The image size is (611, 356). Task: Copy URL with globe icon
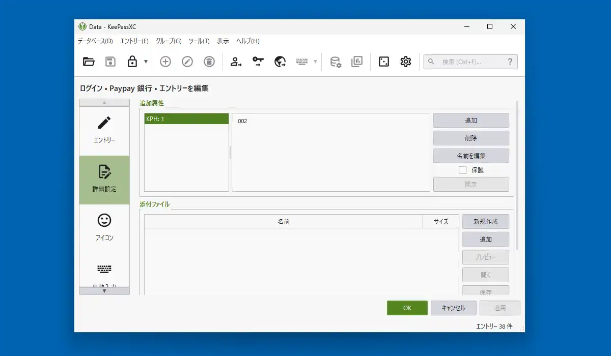click(x=280, y=62)
